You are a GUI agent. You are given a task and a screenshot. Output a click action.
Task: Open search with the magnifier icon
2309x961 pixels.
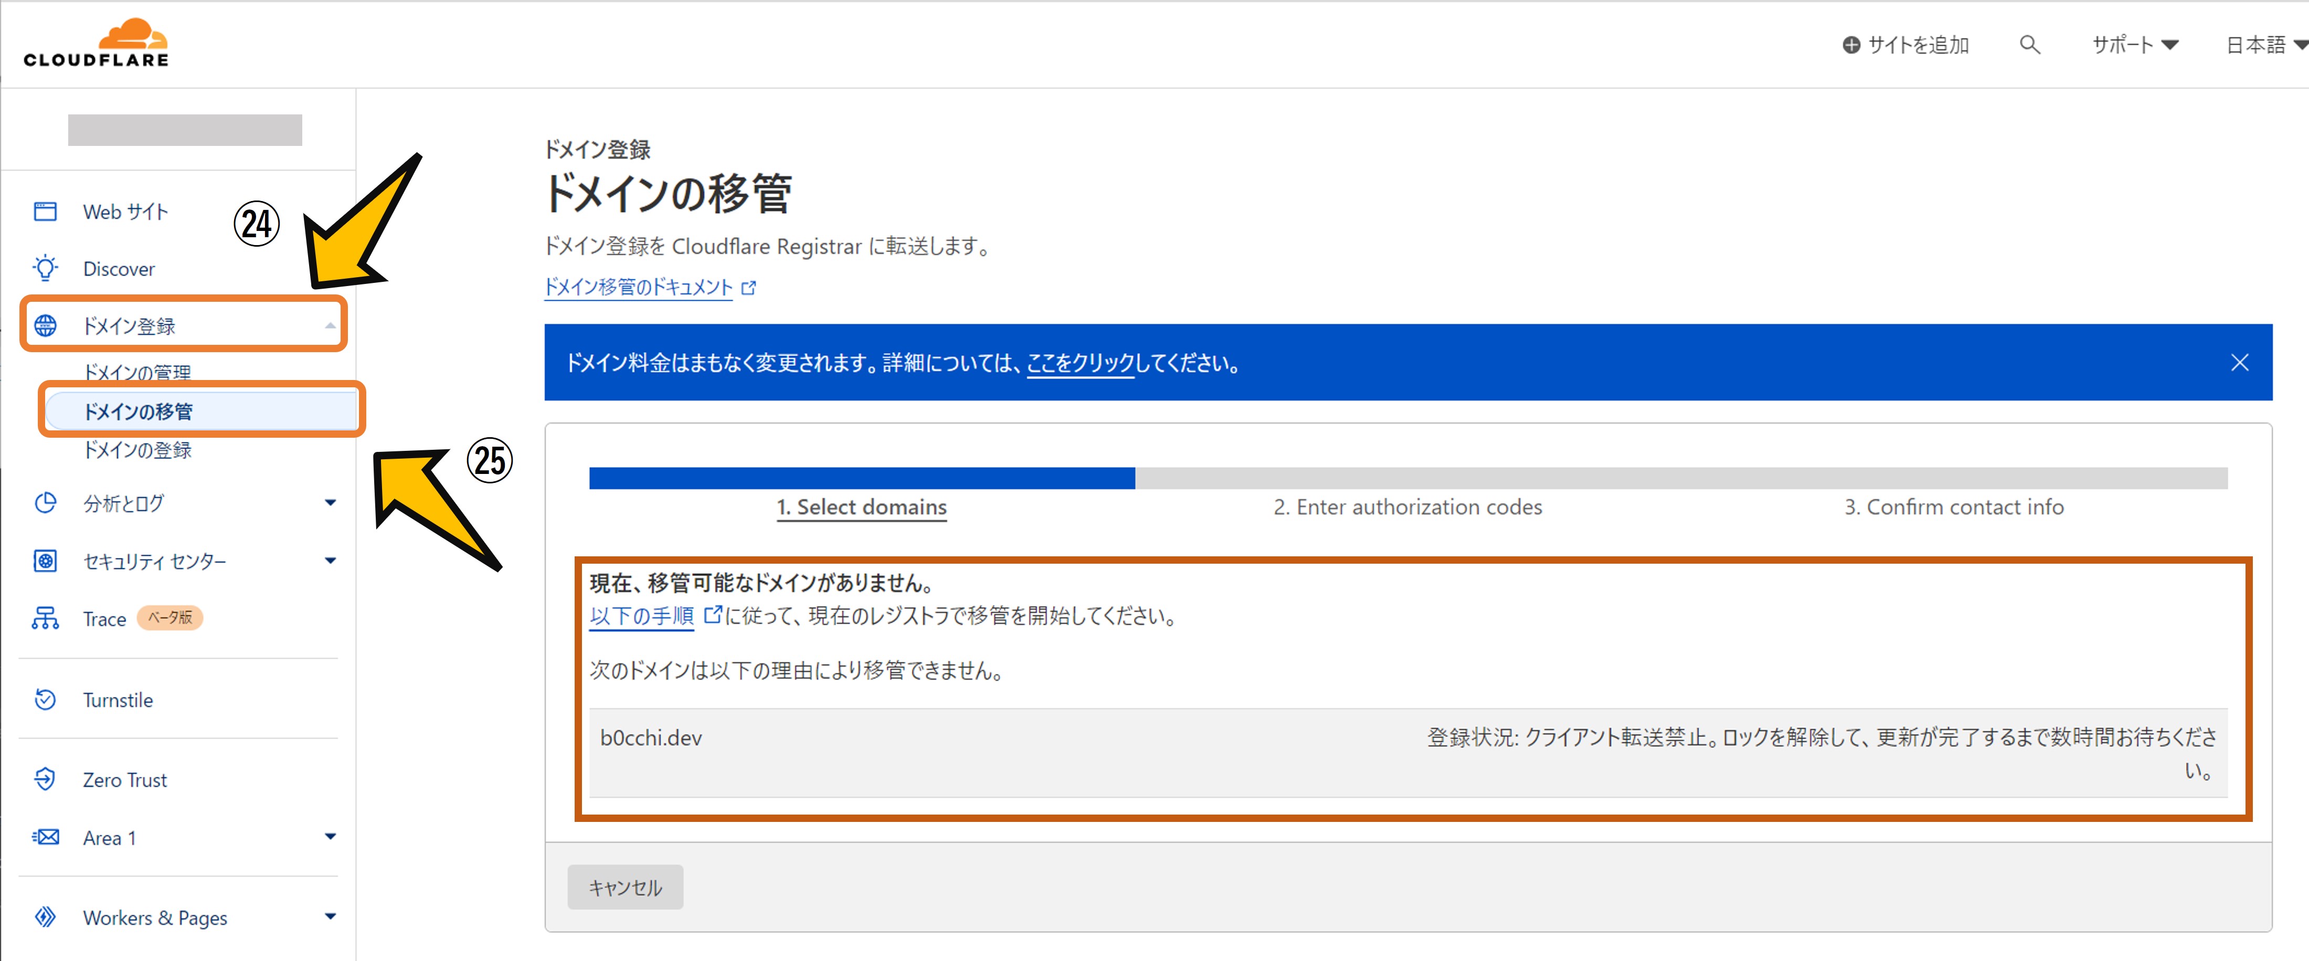(x=2029, y=45)
